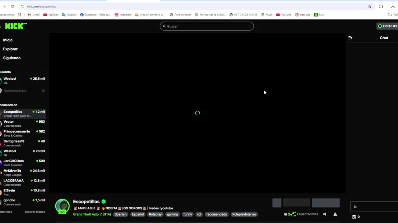Open Siguiendo in sidebar
Screen dimensions: 398x223
tap(12, 58)
